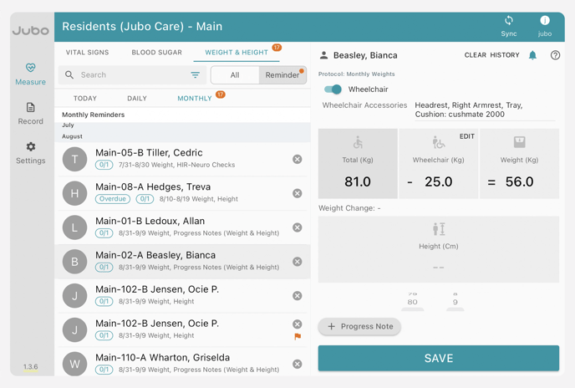Open the Monthly sub-tab
This screenshot has width=575, height=388.
(195, 99)
